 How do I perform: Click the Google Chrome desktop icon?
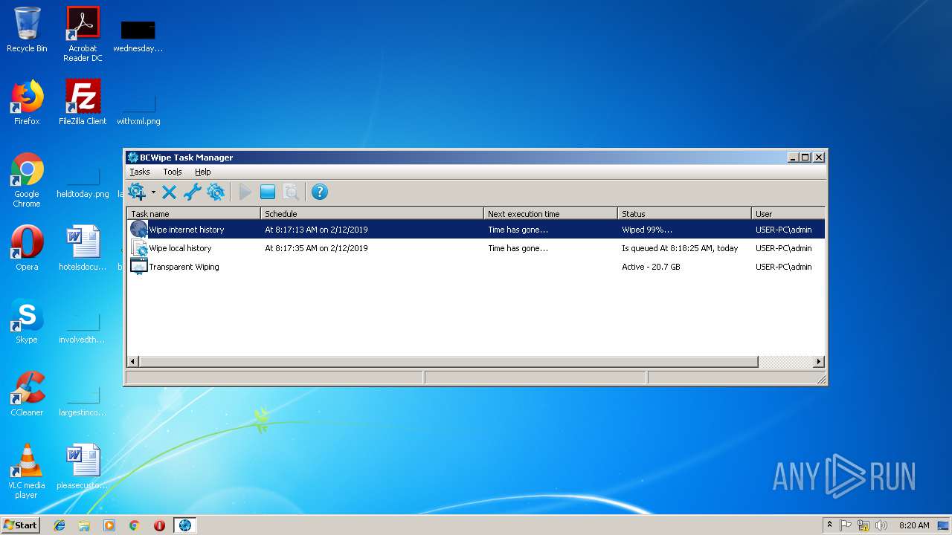27,180
